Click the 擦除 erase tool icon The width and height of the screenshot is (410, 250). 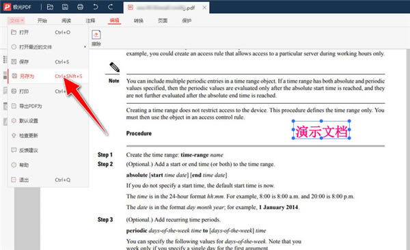[96, 38]
